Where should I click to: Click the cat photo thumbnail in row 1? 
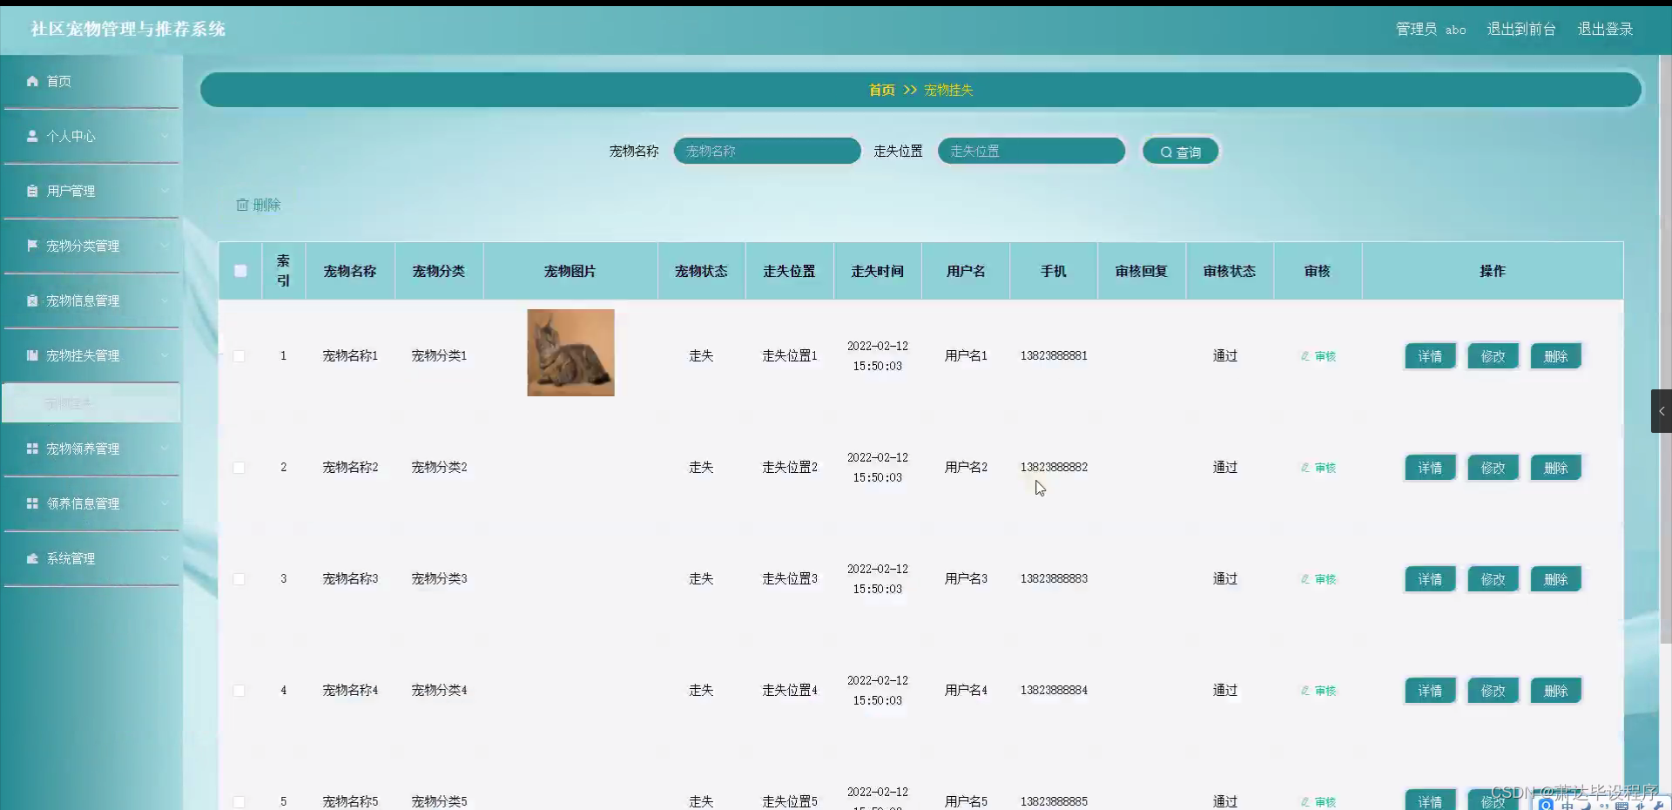pyautogui.click(x=570, y=353)
